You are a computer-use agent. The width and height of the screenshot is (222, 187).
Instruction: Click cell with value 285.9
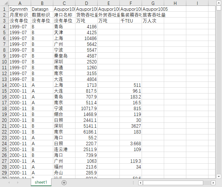(x=86, y=173)
